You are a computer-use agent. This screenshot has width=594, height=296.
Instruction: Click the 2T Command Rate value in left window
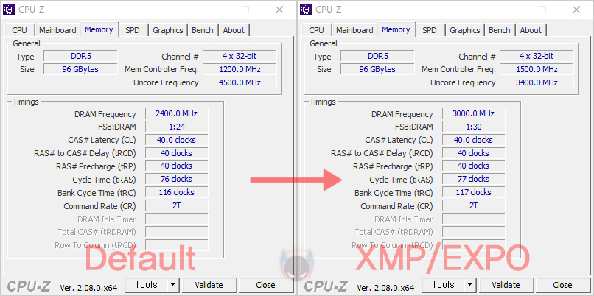(x=177, y=205)
